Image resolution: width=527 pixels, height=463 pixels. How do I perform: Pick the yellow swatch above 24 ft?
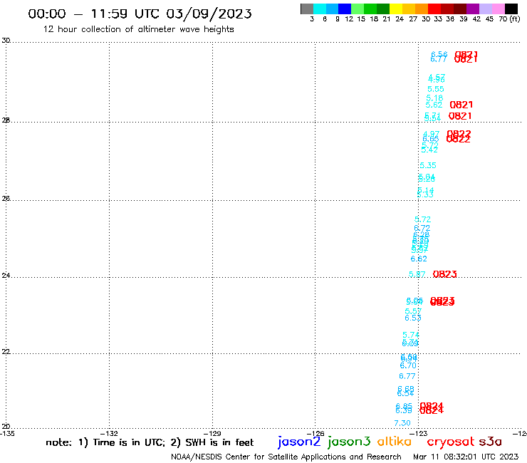(x=396, y=9)
